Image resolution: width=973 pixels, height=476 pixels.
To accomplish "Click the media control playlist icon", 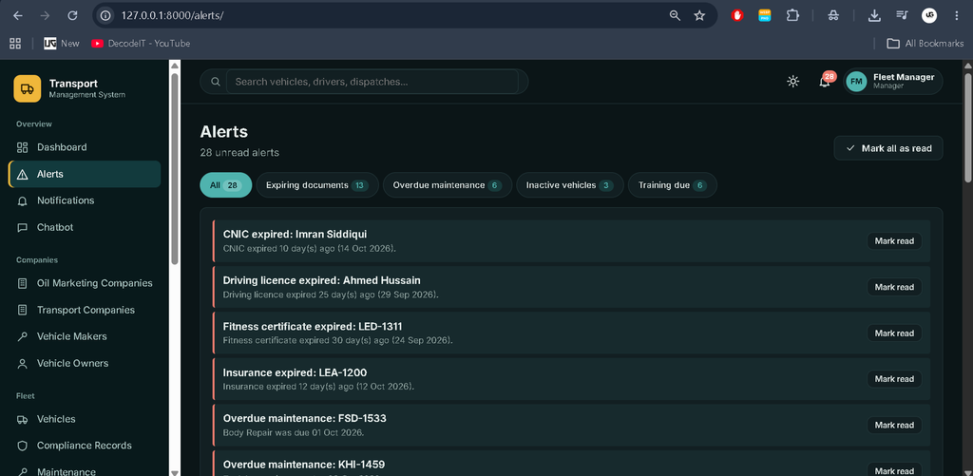I will click(x=903, y=15).
